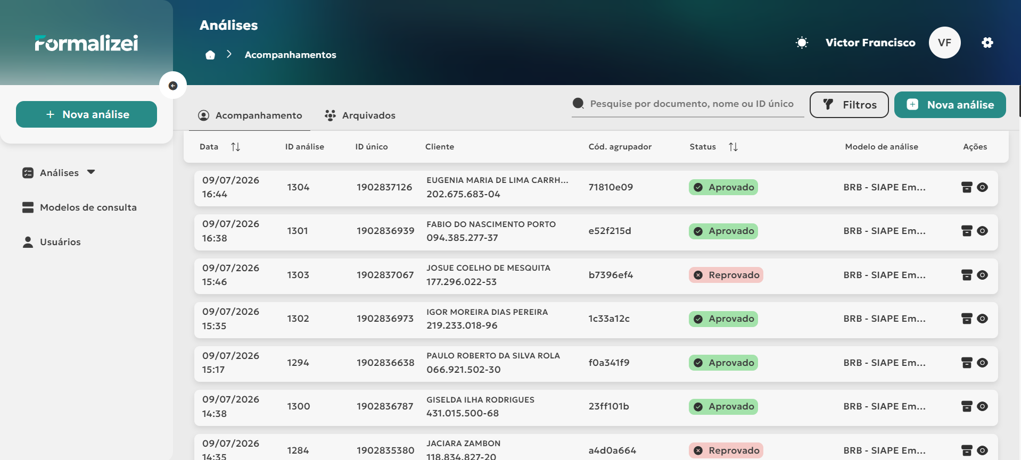Click the Reprovado badge for analysis 1303
Viewport: 1021px width, 460px height.
pyautogui.click(x=726, y=275)
